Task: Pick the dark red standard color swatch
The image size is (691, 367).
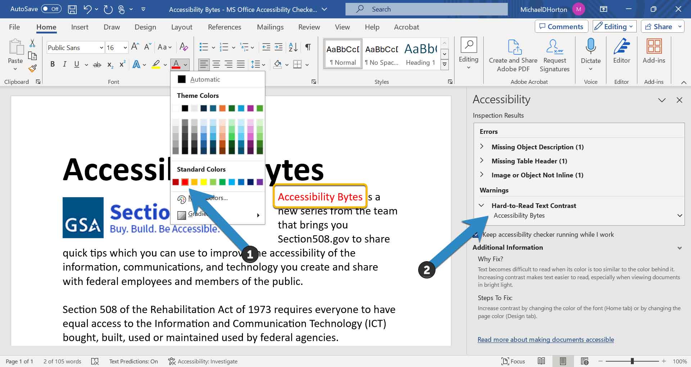Action: pyautogui.click(x=175, y=182)
